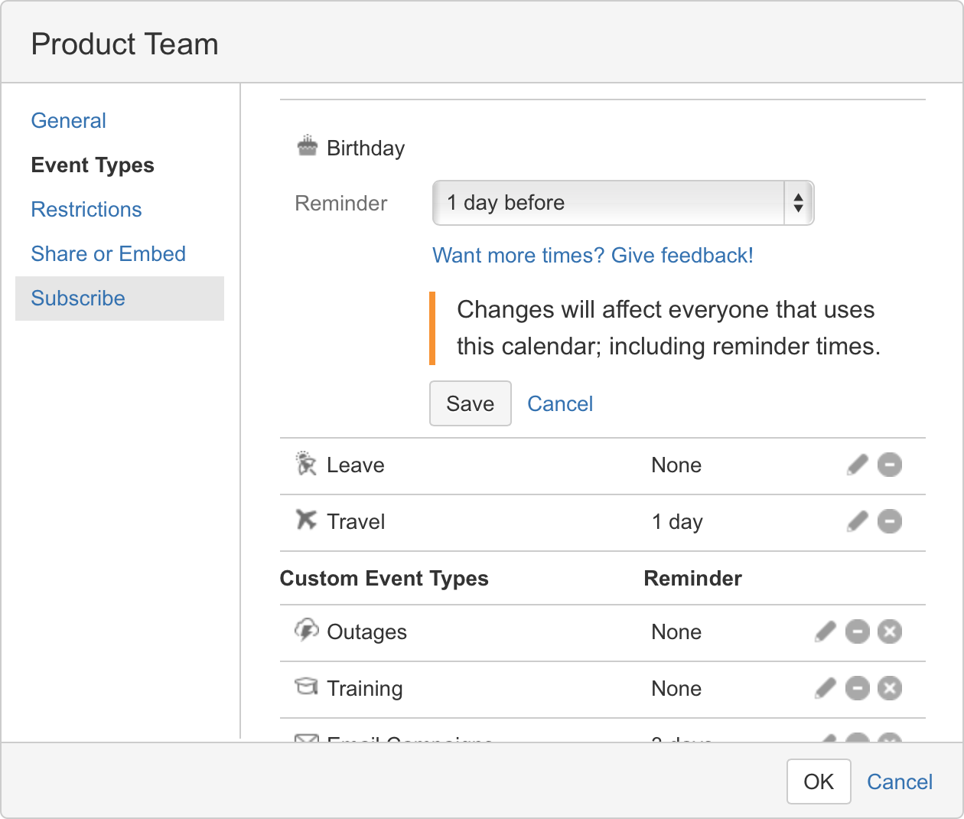Click the minus icon for Training
964x819 pixels.
(x=857, y=688)
